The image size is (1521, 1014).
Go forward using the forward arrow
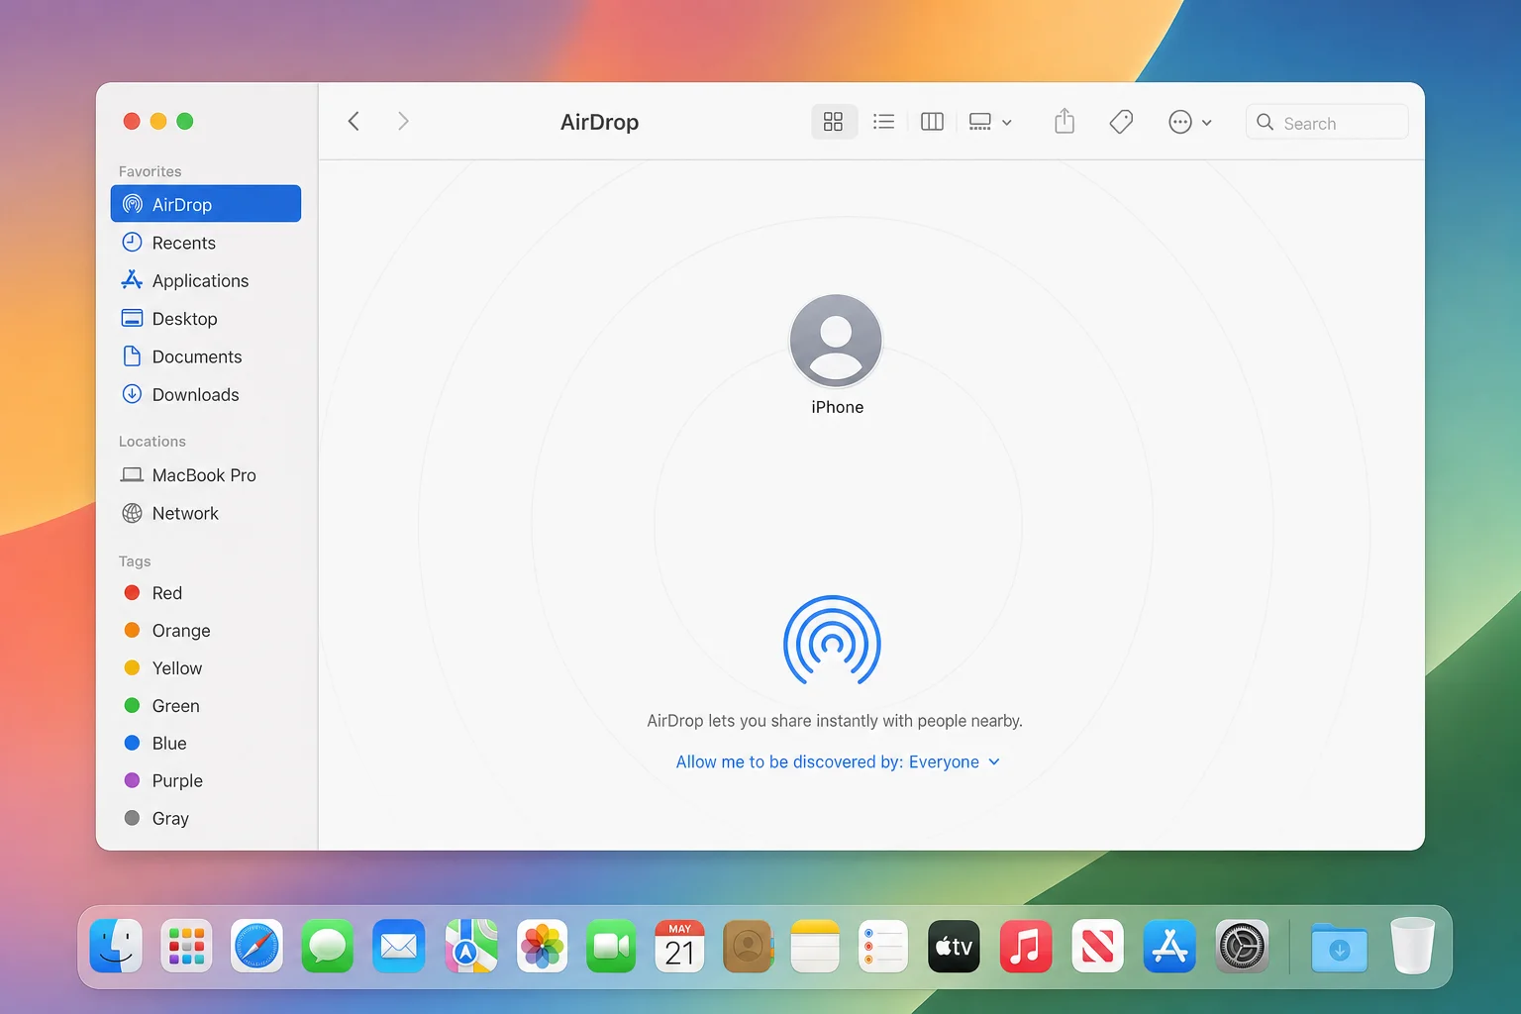click(x=403, y=121)
